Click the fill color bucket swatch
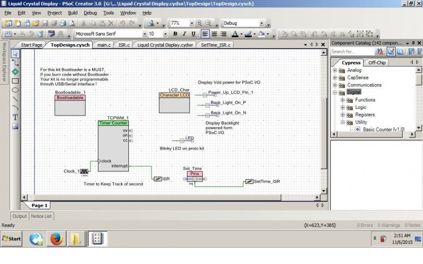423x264 pixels. tap(261, 34)
